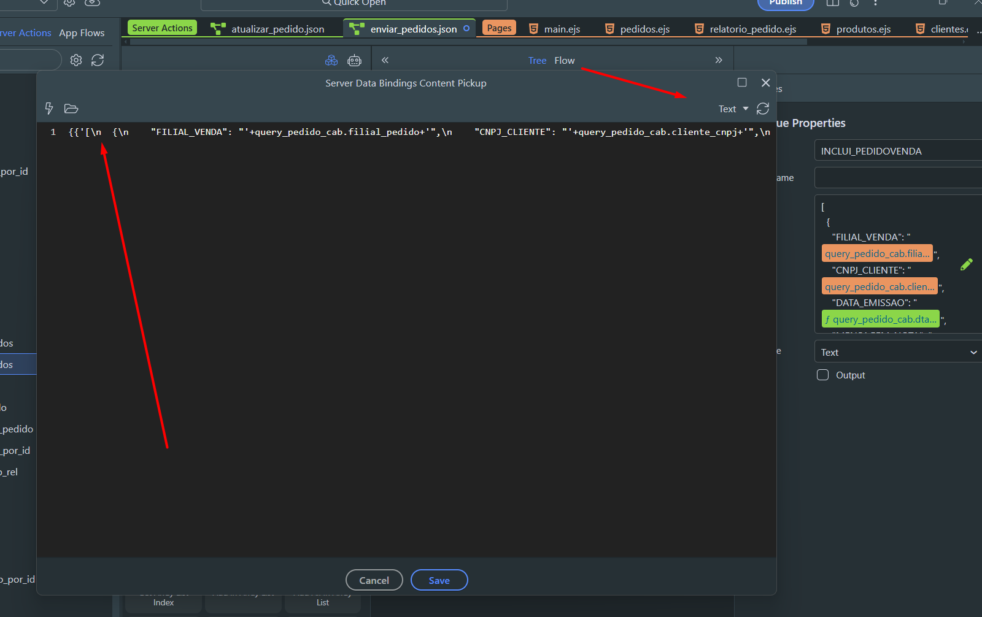The width and height of the screenshot is (982, 617).
Task: Open settings gear in left panel
Action: pos(76,60)
